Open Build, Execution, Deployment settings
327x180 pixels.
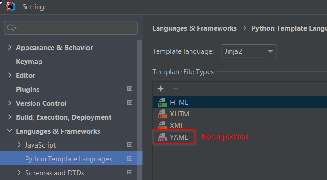[64, 117]
